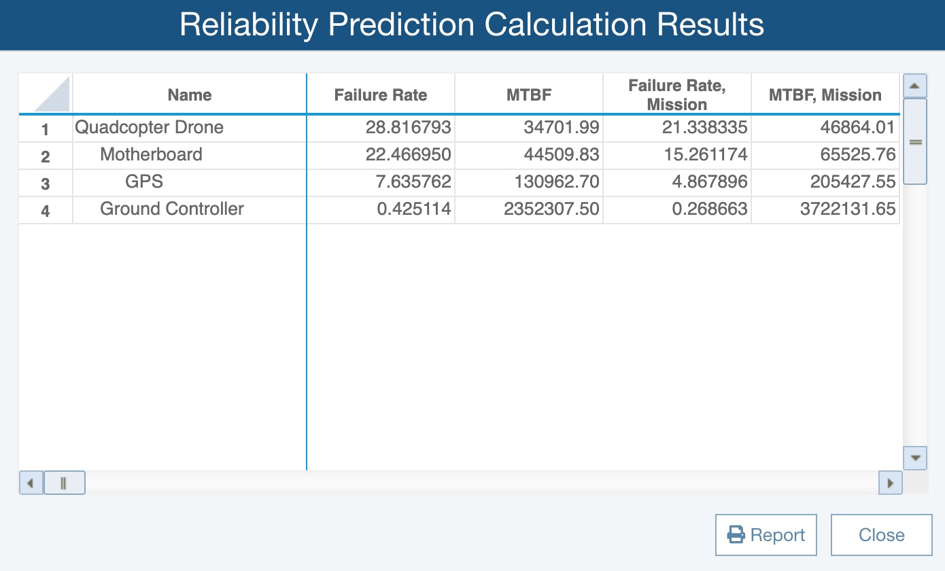Screen dimensions: 945x571
Task: Click row number 1 header
Action: pos(46,129)
